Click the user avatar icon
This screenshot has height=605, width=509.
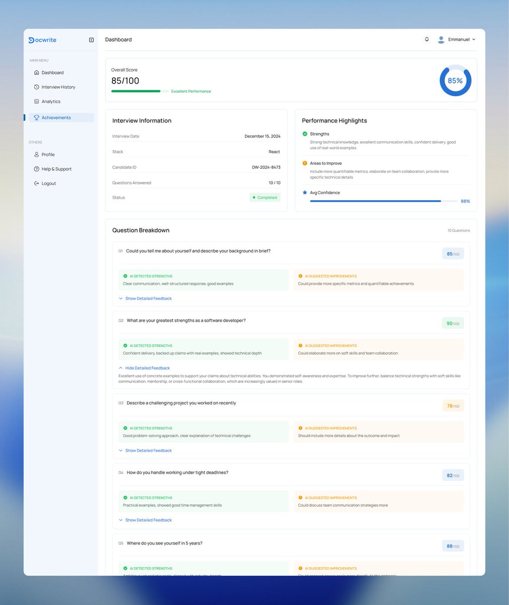[441, 39]
